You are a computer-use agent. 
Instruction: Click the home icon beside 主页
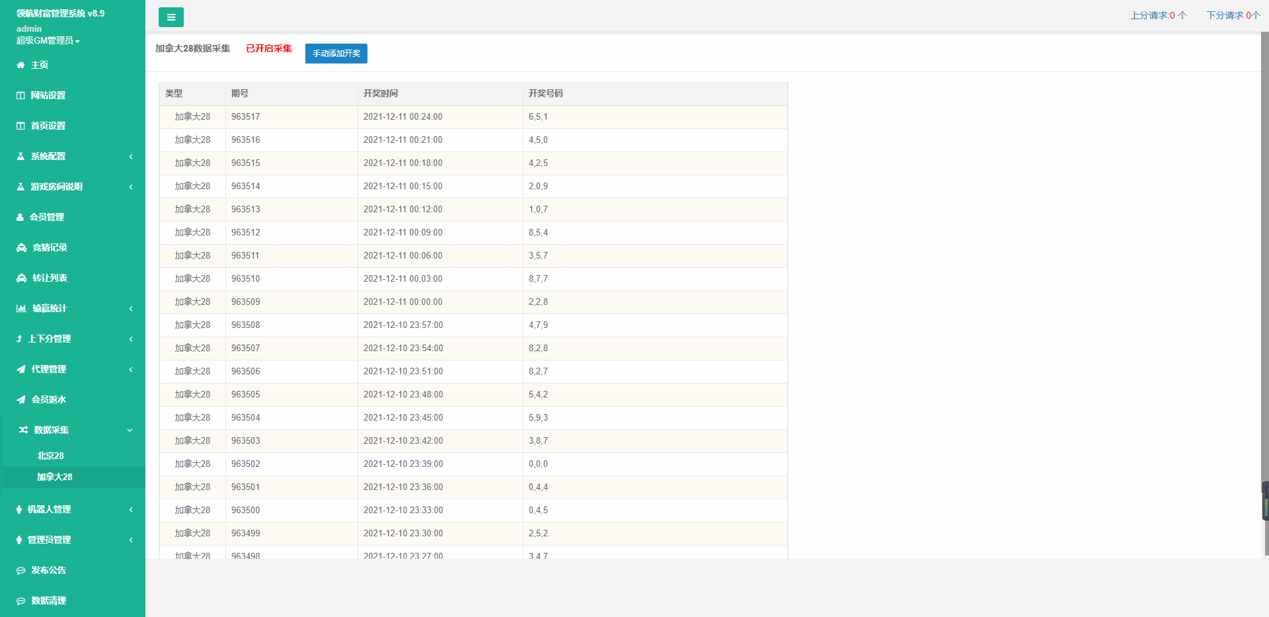[x=20, y=65]
